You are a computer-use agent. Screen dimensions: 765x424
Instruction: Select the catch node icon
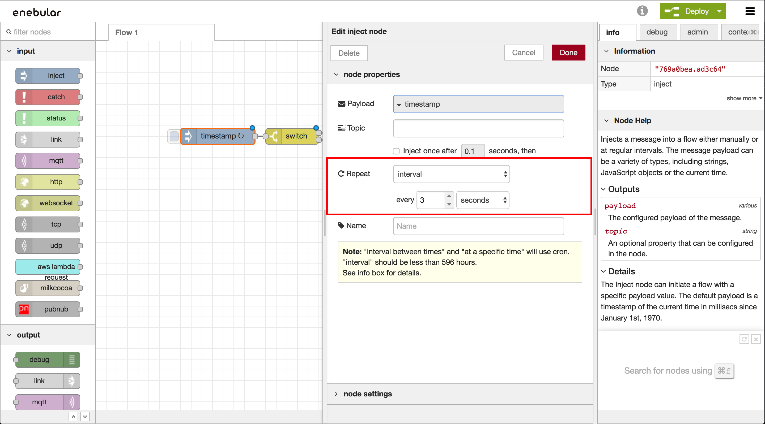tap(24, 97)
